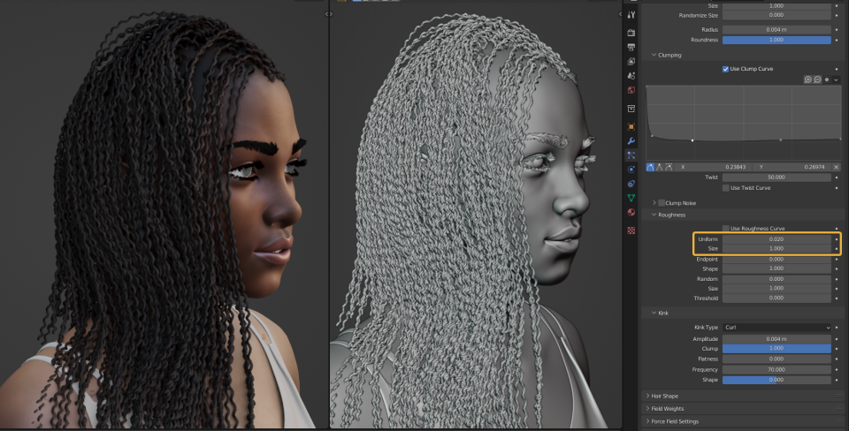Click the curve point Y value field
This screenshot has height=431, width=849.
pyautogui.click(x=790, y=167)
